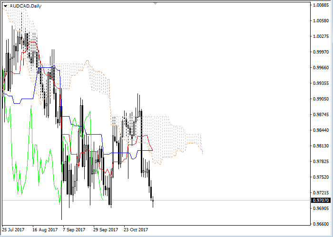Click price level 0.99970 on scale
The height and width of the screenshot is (237, 333).
[321, 52]
